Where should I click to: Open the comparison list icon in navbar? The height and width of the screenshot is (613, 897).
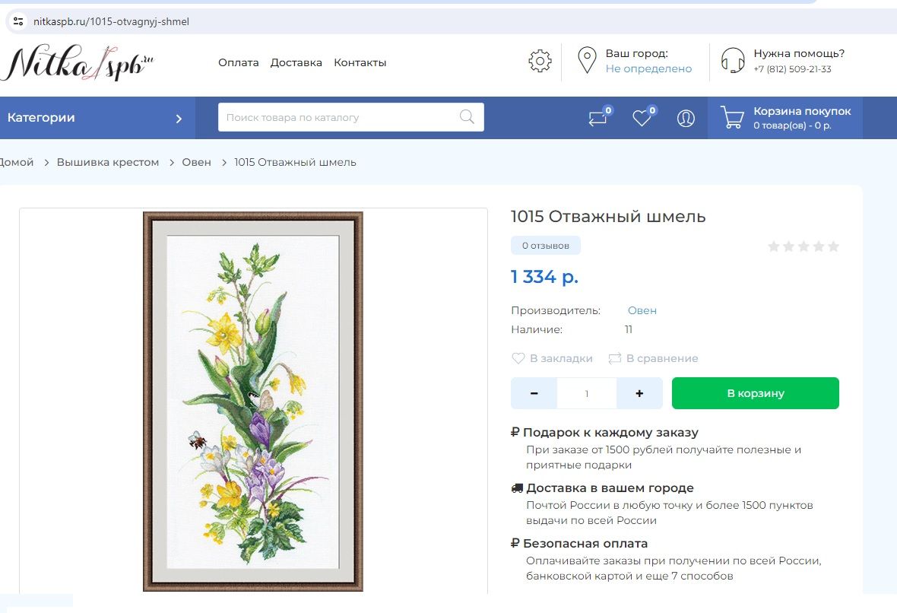pyautogui.click(x=598, y=118)
